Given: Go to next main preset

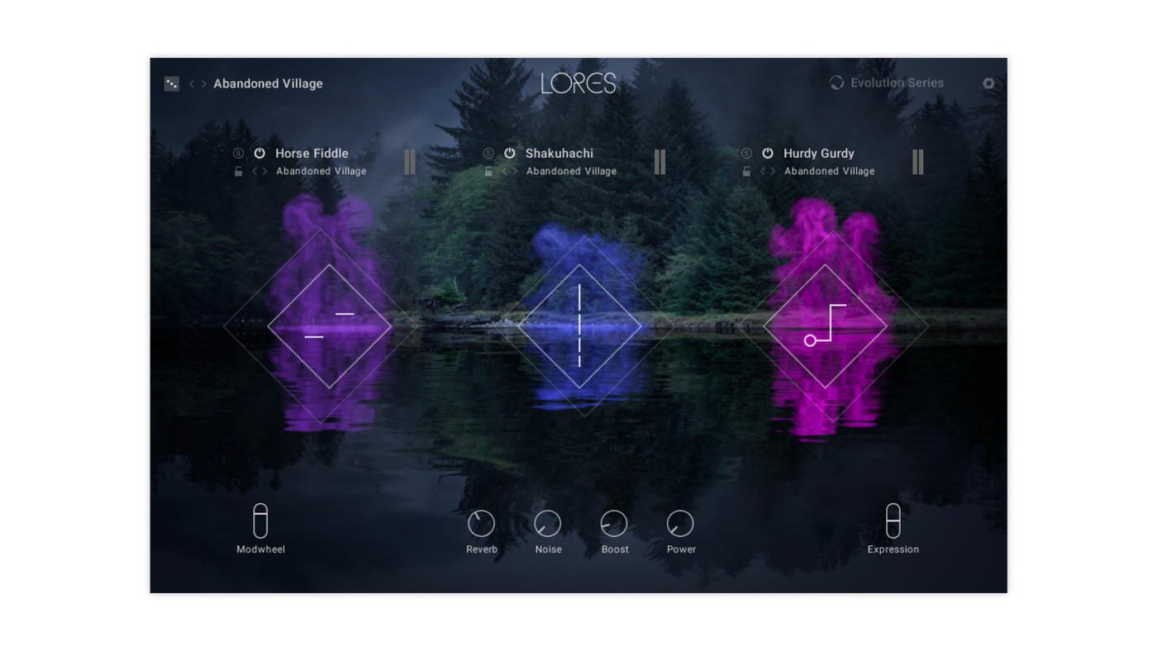Looking at the screenshot, I should tap(203, 83).
